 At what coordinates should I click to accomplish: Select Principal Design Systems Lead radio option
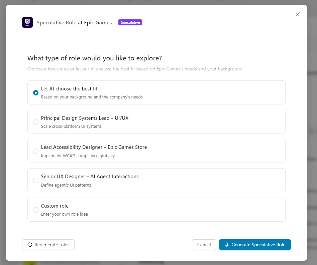[36, 122]
